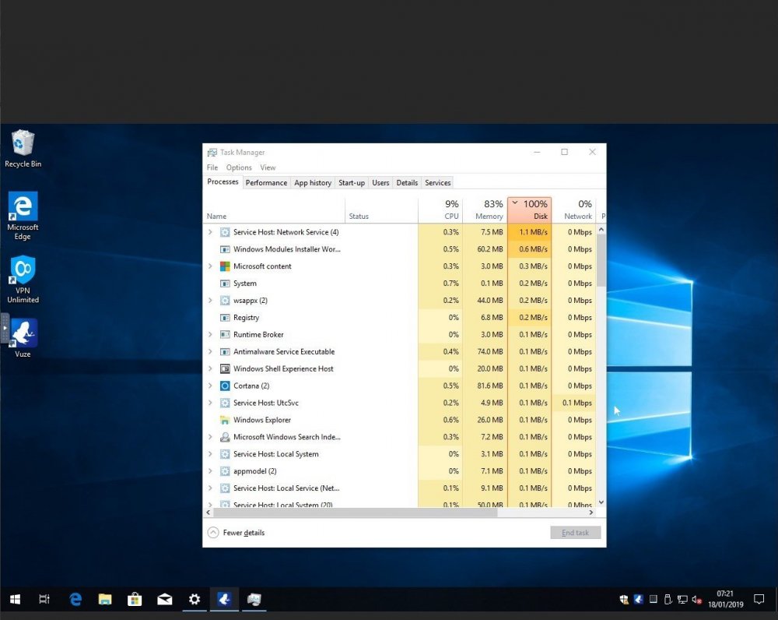Click Windows Security tray icon
This screenshot has height=620, width=778.
(x=624, y=600)
